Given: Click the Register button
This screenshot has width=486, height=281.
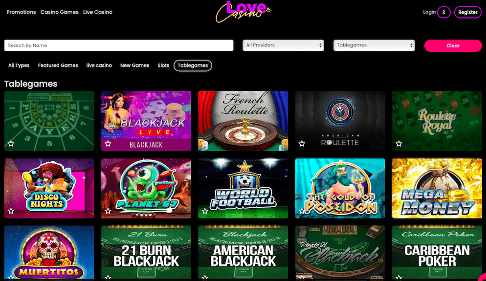Looking at the screenshot, I should pyautogui.click(x=468, y=12).
